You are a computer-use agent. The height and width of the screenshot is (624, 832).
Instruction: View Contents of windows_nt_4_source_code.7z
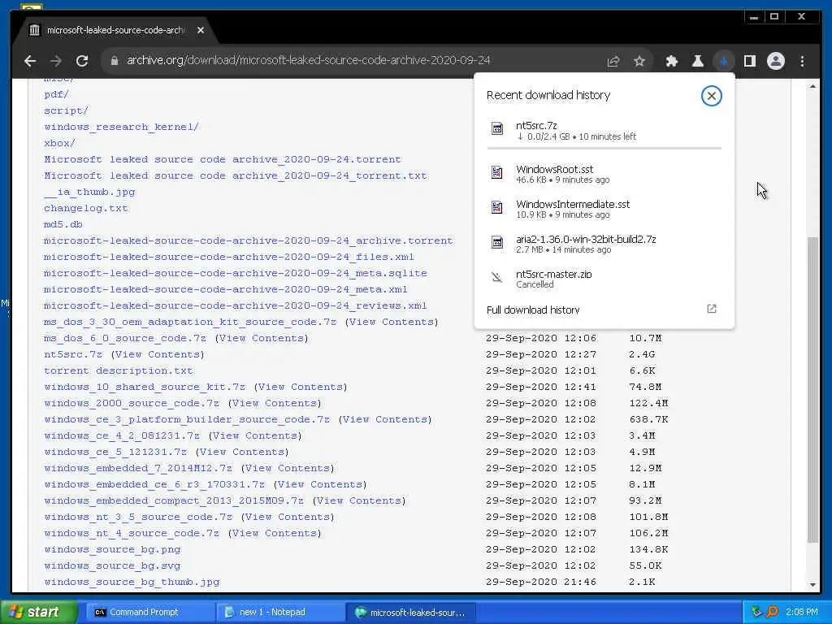(275, 533)
